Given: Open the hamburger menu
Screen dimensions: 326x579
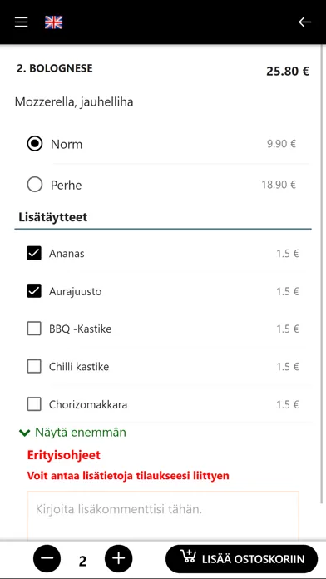Looking at the screenshot, I should click(x=21, y=22).
